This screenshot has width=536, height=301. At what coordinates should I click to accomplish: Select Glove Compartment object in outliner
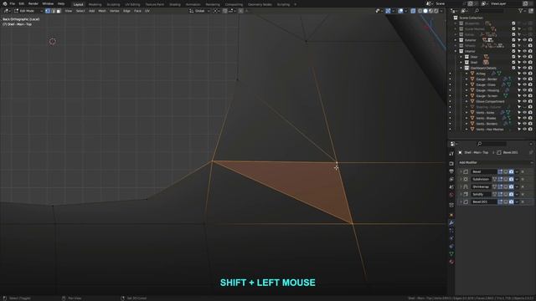[x=490, y=101]
